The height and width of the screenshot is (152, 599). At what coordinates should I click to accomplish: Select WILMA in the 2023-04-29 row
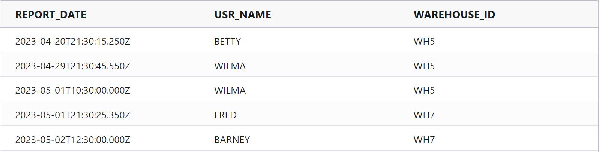(230, 66)
